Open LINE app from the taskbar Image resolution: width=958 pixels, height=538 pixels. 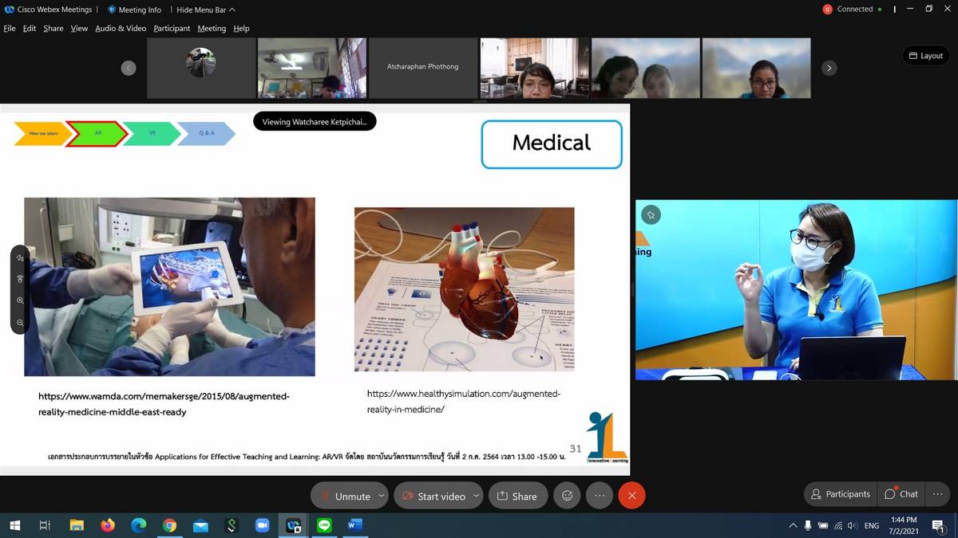pyautogui.click(x=324, y=525)
